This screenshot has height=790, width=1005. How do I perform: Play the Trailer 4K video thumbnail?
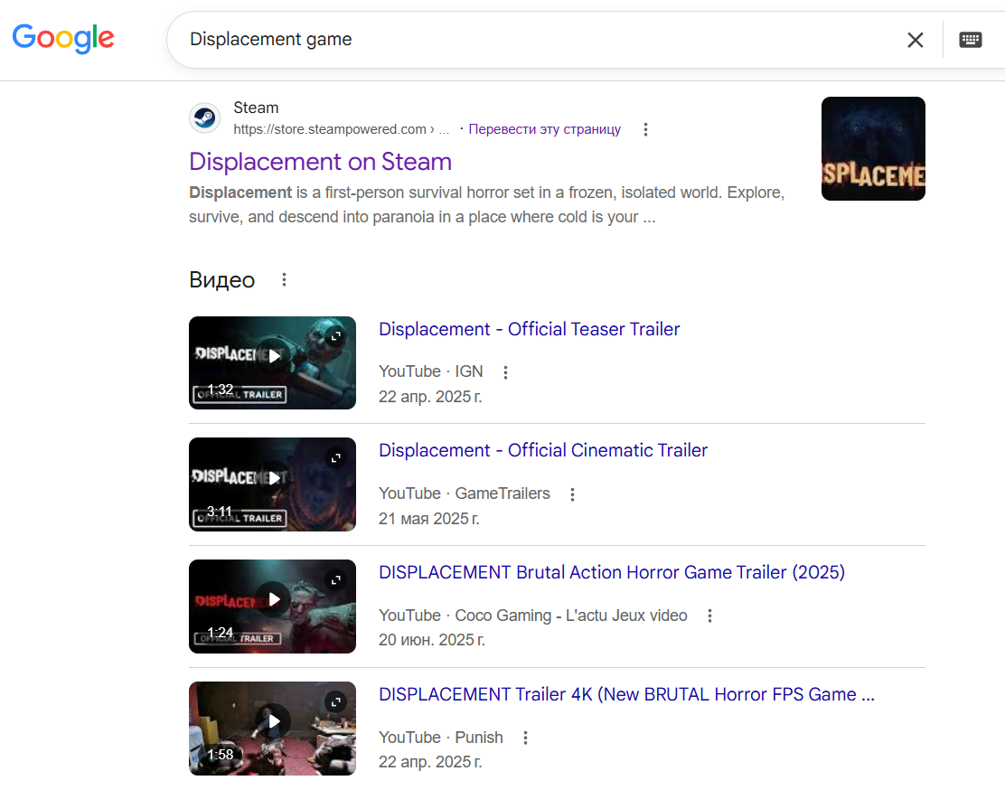(272, 729)
